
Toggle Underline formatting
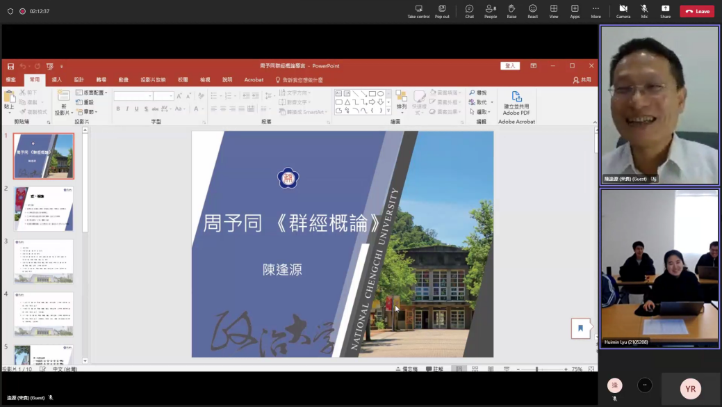pyautogui.click(x=137, y=109)
